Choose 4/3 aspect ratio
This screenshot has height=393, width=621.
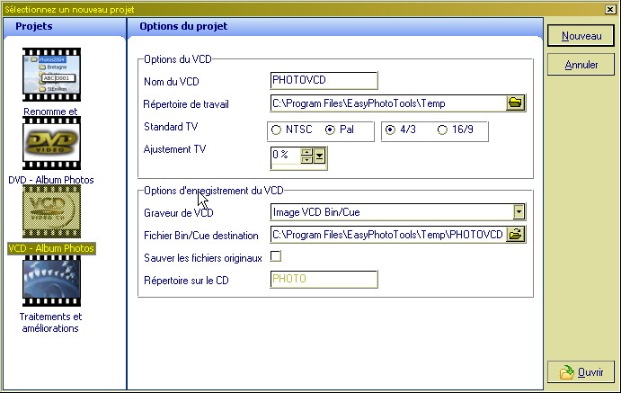point(389,130)
